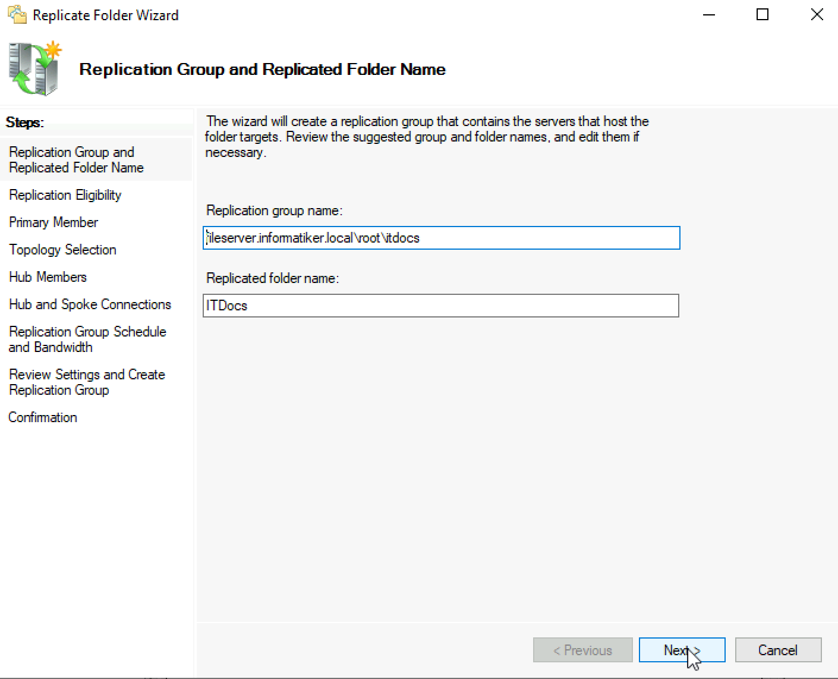Go to the Primary Member step

pos(53,222)
